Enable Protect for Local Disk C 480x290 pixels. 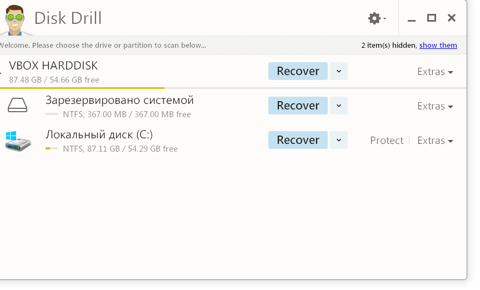[387, 141]
